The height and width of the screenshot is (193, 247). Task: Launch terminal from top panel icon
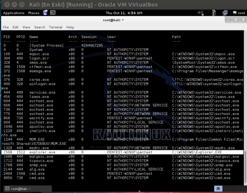53,13
